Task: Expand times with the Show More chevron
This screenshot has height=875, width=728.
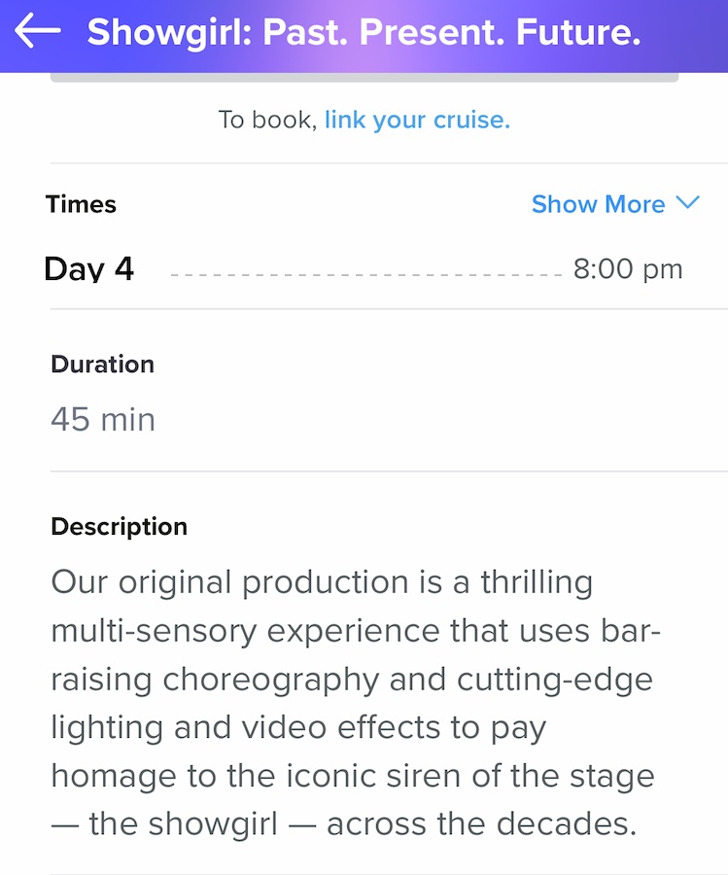Action: pyautogui.click(x=687, y=202)
